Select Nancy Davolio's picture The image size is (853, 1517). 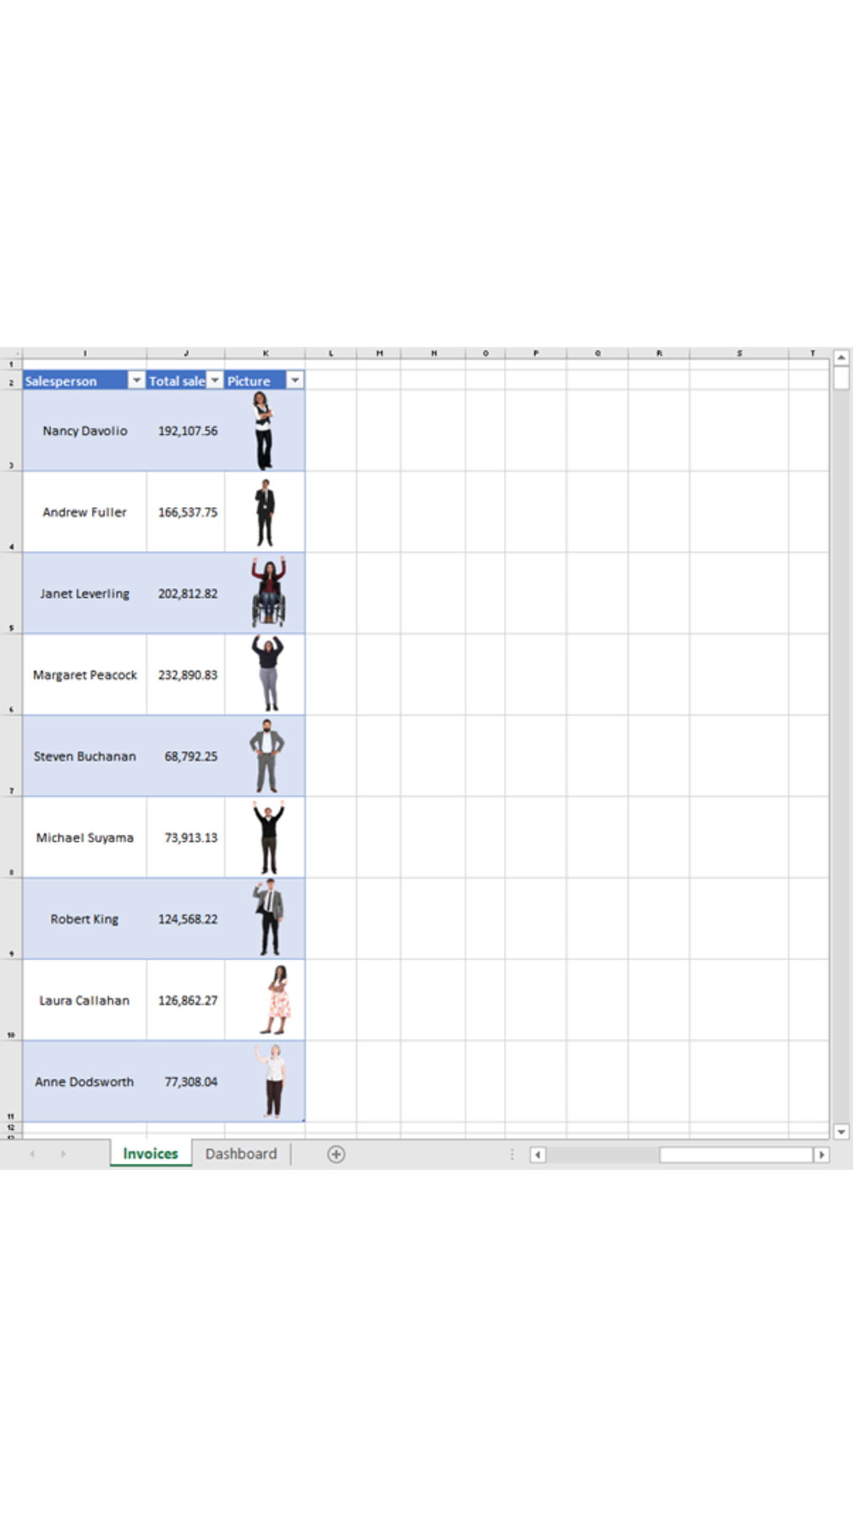pyautogui.click(x=263, y=430)
